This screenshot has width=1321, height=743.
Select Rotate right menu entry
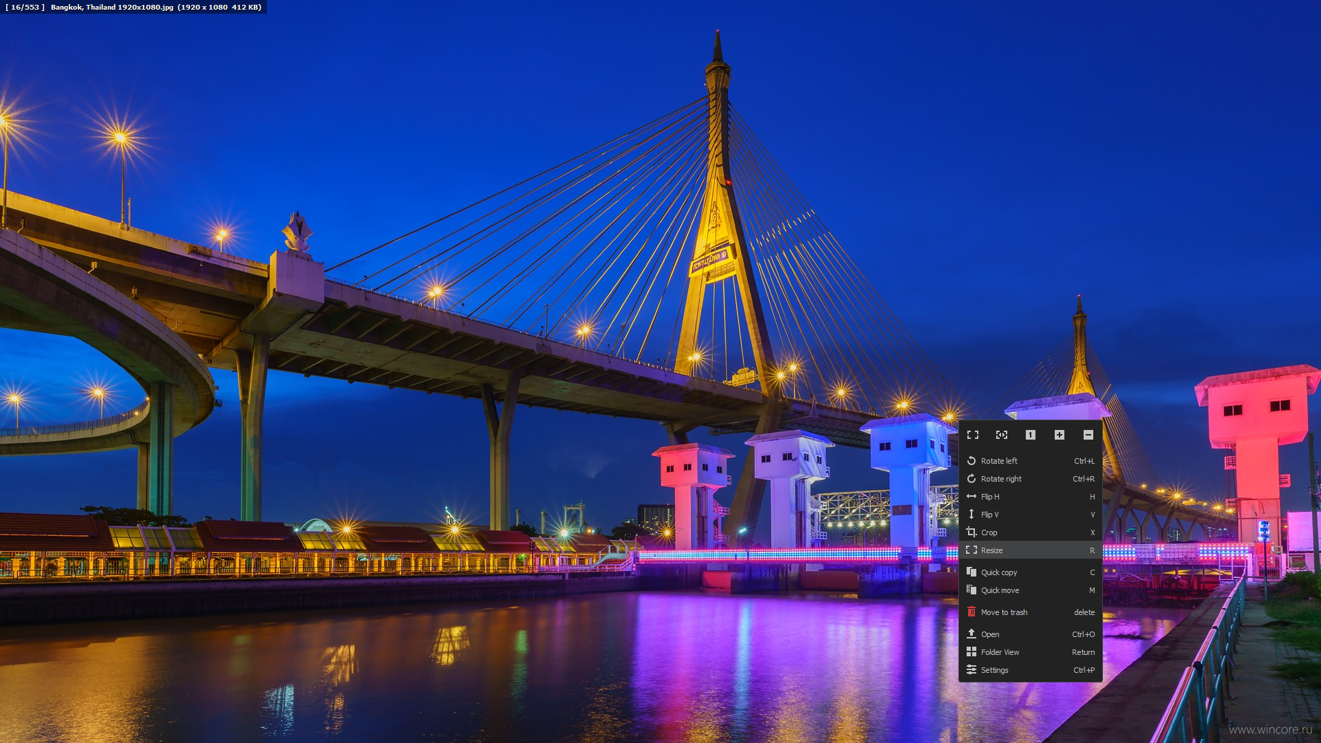pos(1031,479)
